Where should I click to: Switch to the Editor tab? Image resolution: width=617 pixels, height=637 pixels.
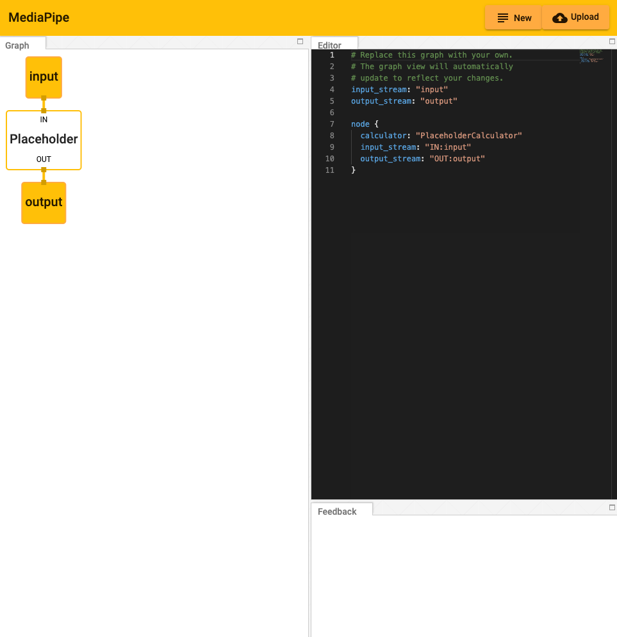(330, 45)
